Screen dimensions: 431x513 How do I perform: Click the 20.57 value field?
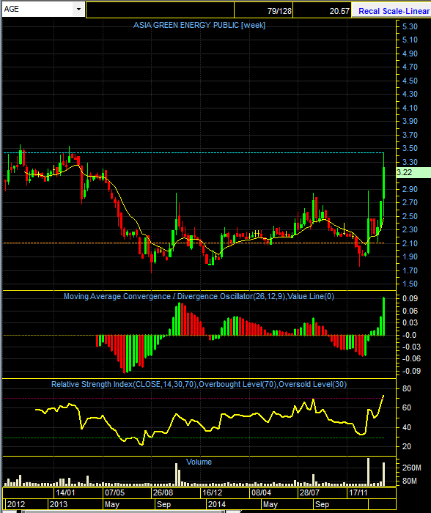click(x=322, y=11)
